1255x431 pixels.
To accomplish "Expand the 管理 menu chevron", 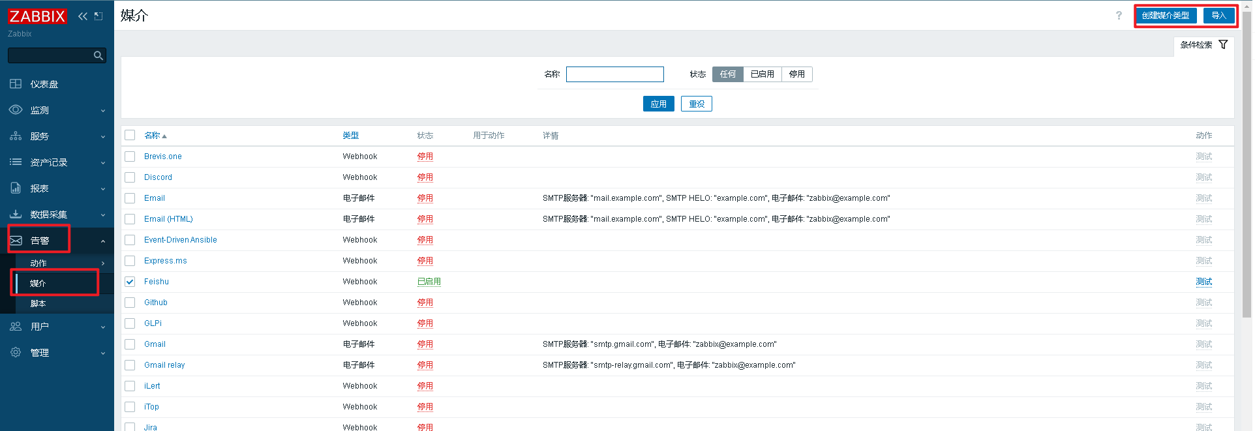I will coord(103,353).
